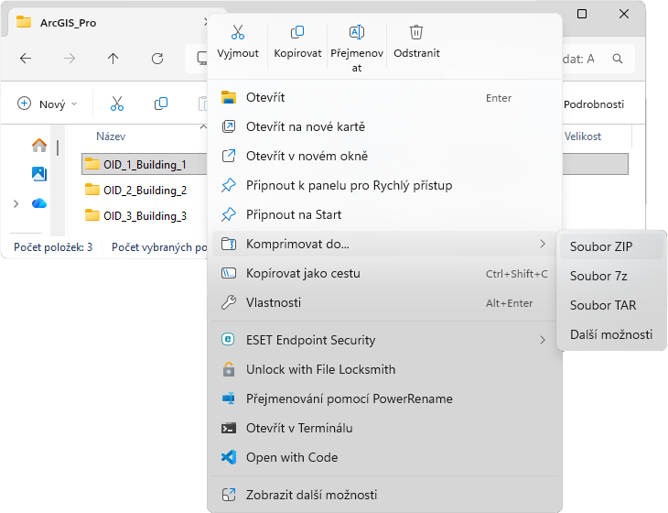
Task: Maximize the Explorer window
Action: pos(582,14)
